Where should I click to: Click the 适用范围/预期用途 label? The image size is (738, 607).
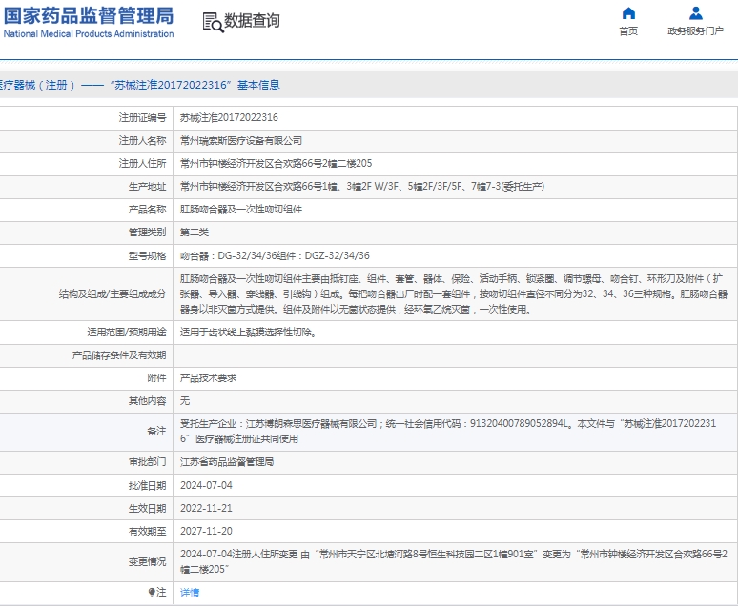tap(127, 333)
